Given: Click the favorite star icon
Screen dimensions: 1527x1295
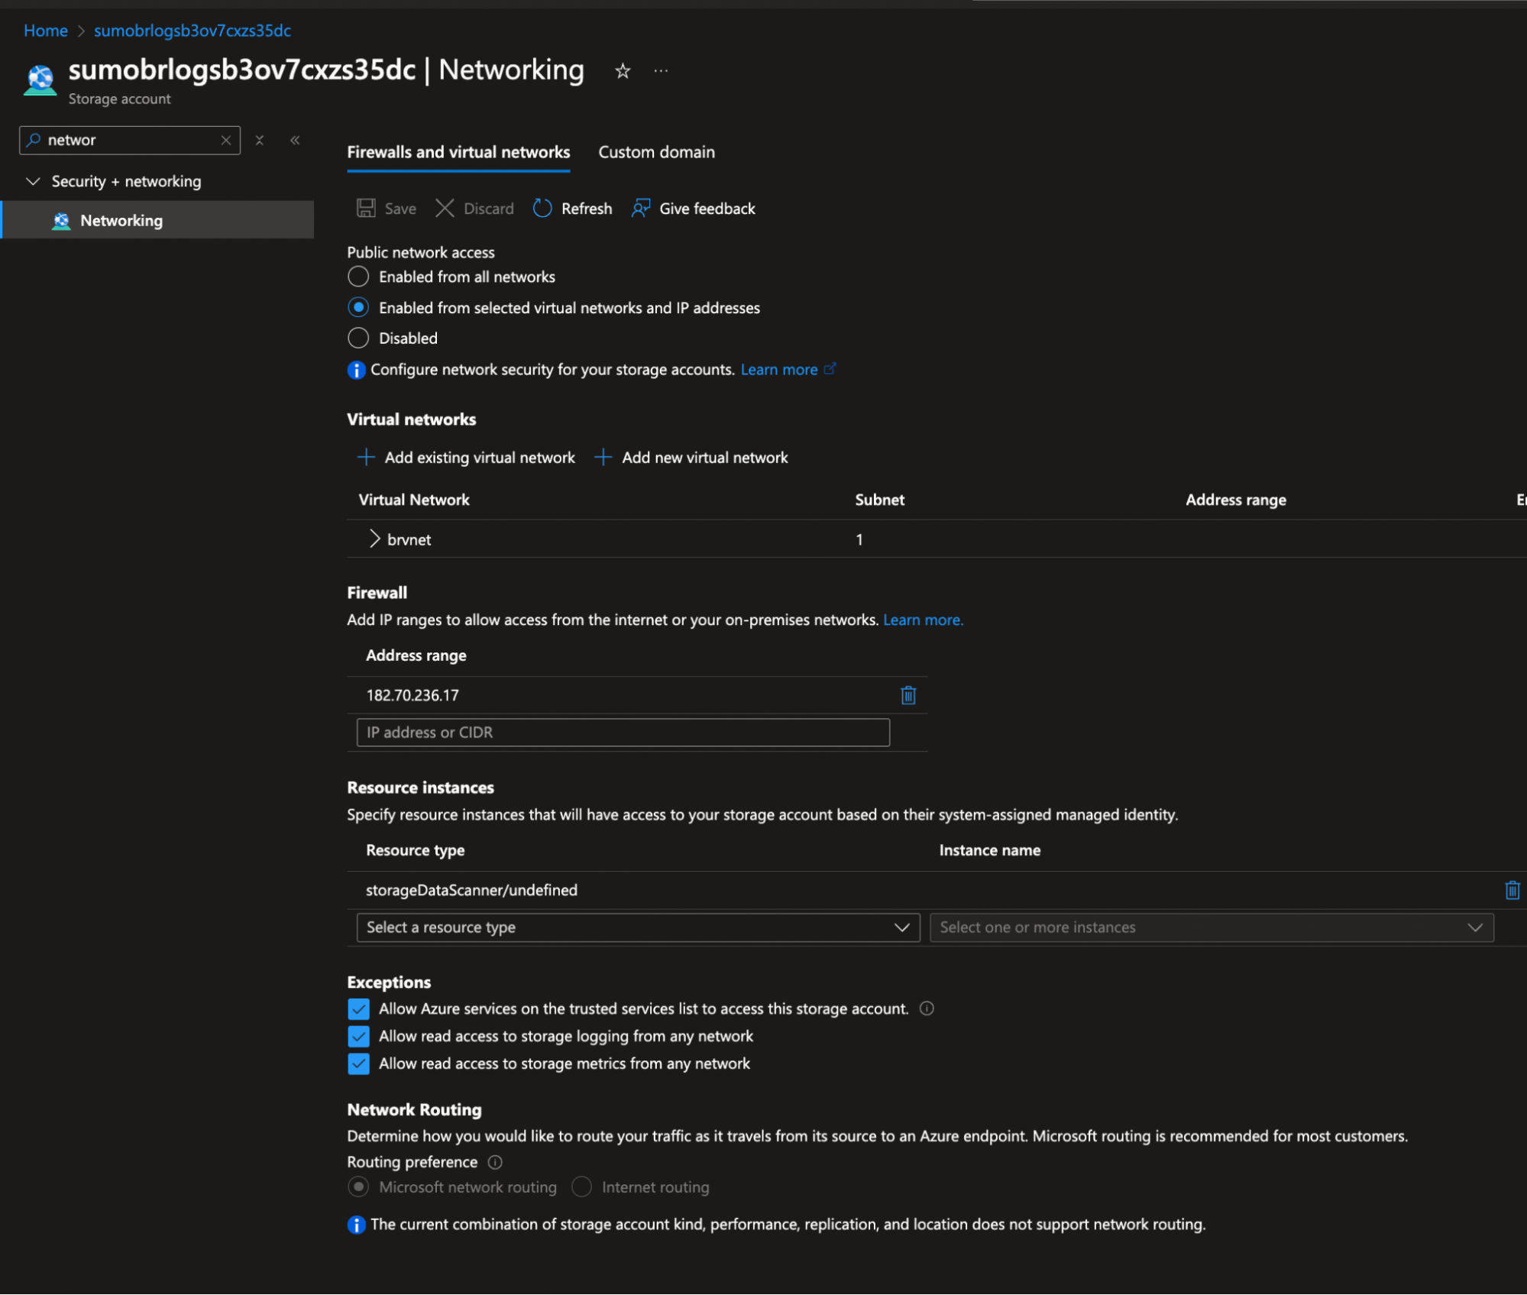Looking at the screenshot, I should pyautogui.click(x=623, y=71).
